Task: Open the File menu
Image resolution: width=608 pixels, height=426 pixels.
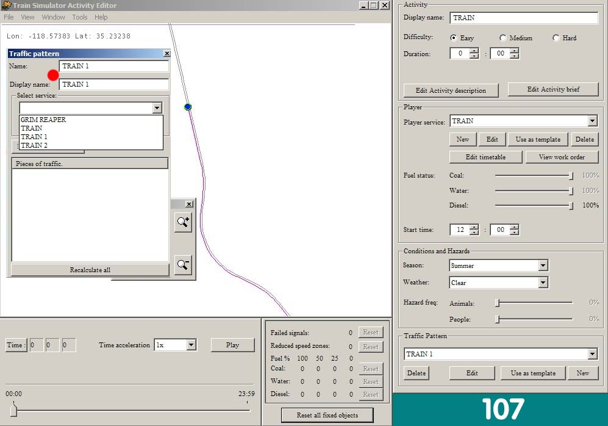Action: tap(9, 17)
